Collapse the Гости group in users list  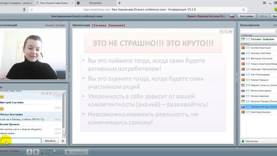click(x=242, y=43)
